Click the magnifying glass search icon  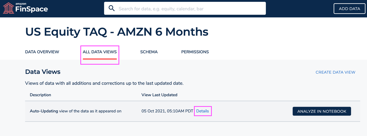click(111, 8)
